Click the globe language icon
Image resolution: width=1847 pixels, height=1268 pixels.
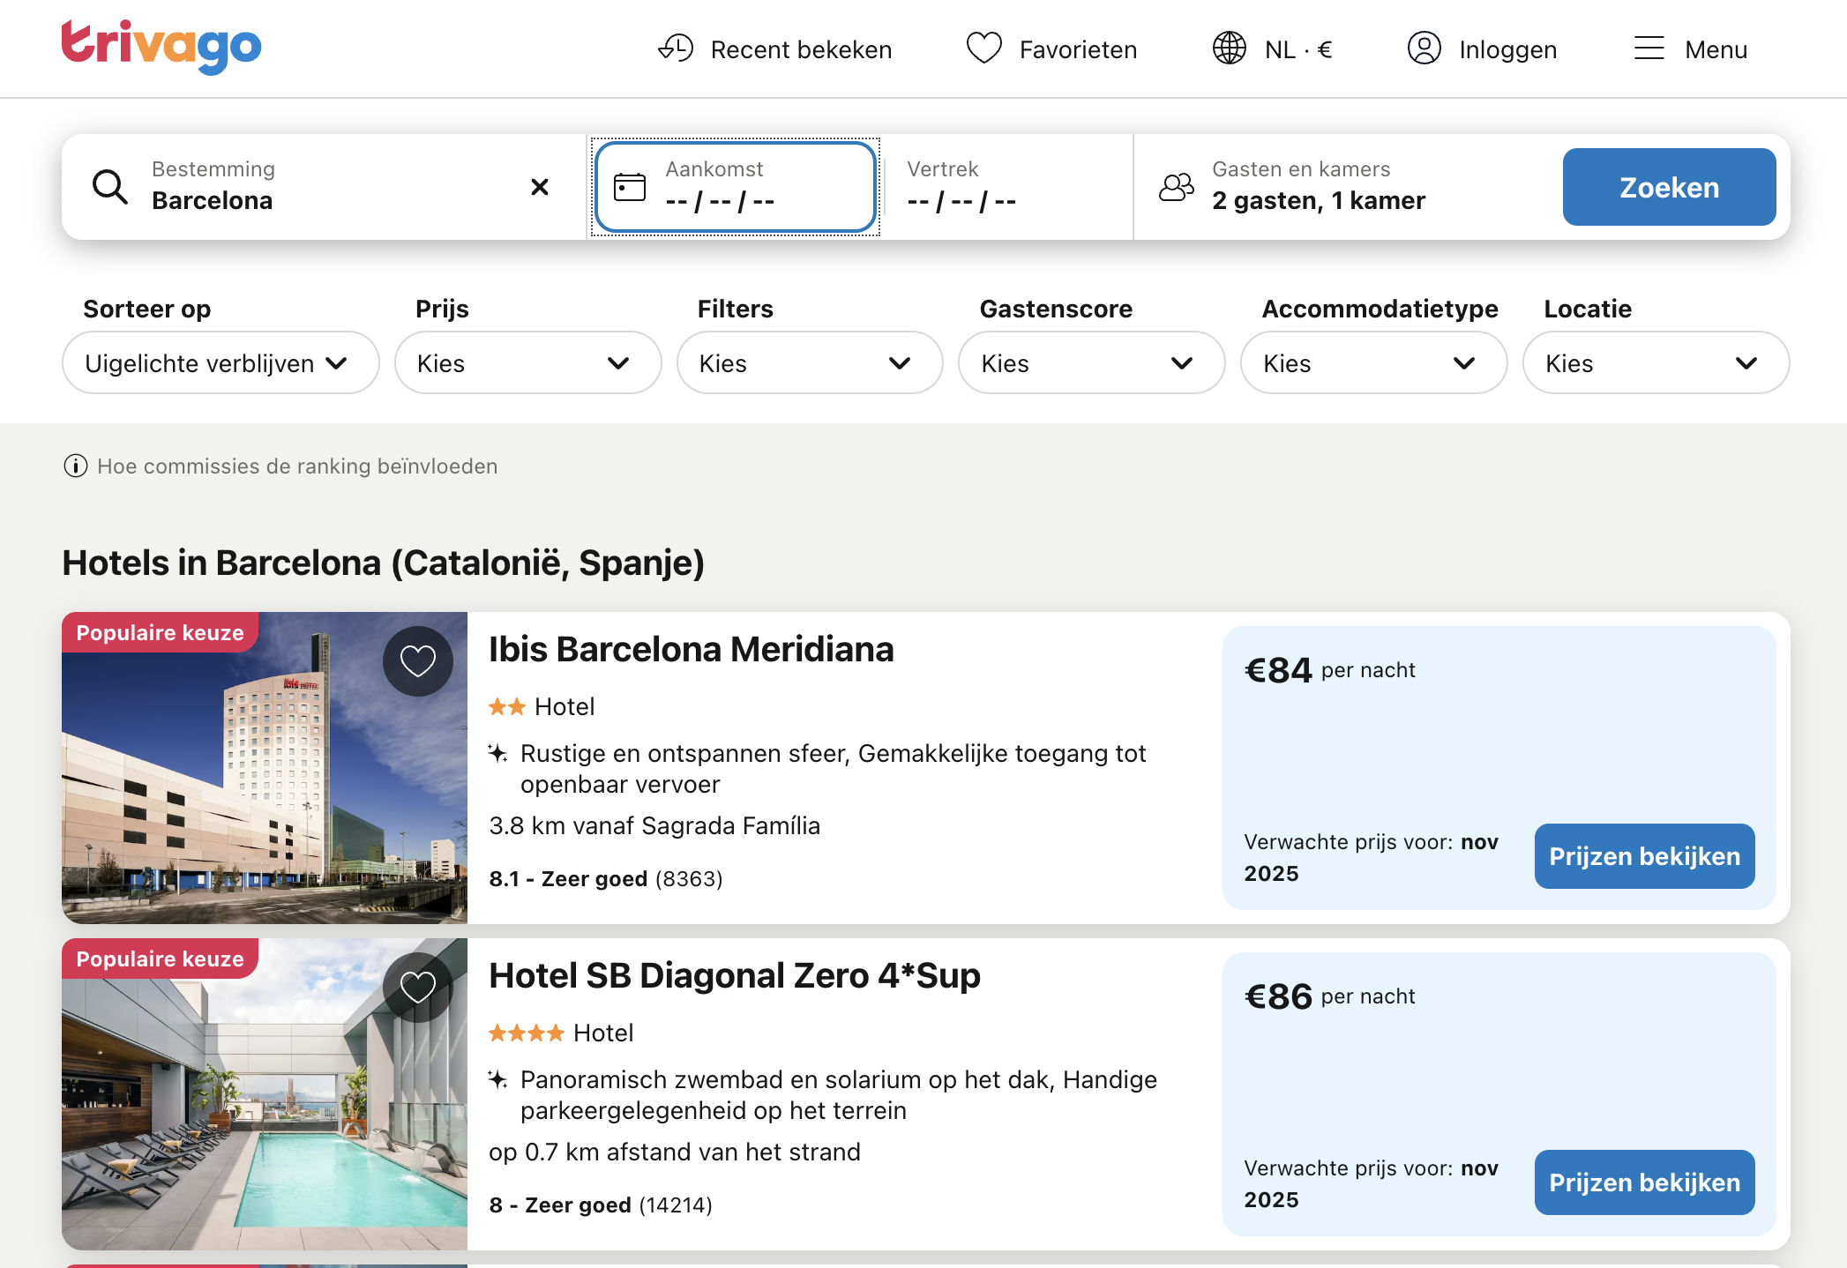click(x=1230, y=48)
